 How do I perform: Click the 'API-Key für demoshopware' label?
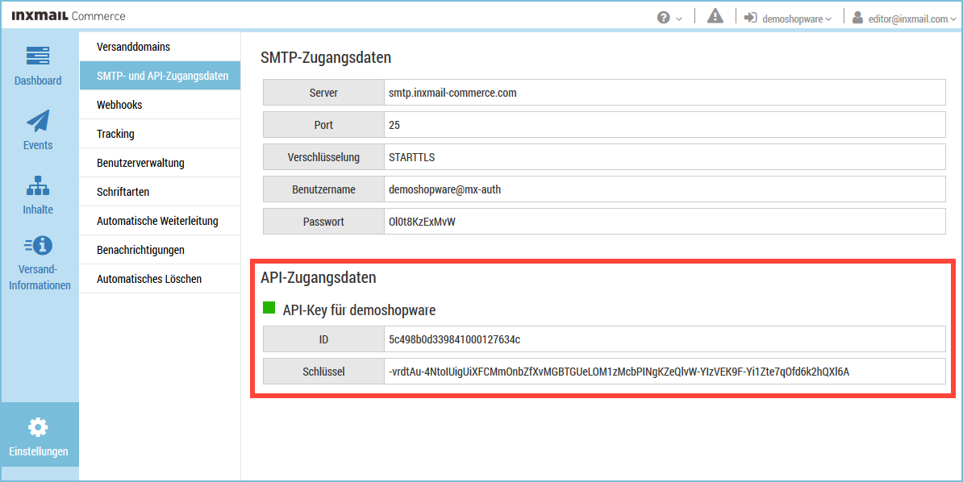click(x=359, y=310)
